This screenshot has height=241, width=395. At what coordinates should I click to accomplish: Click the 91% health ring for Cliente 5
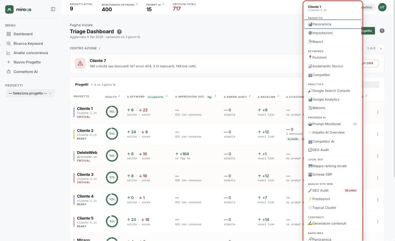[x=112, y=222]
